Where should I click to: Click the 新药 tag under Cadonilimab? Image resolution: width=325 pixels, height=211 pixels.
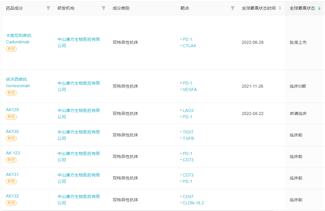[11, 49]
